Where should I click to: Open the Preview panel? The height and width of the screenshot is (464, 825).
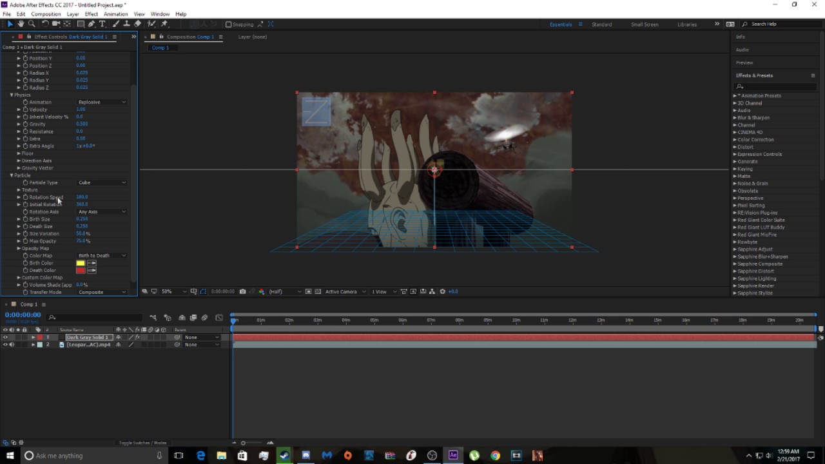744,63
